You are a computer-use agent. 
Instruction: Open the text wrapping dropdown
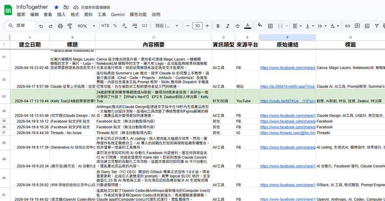(x=322, y=26)
